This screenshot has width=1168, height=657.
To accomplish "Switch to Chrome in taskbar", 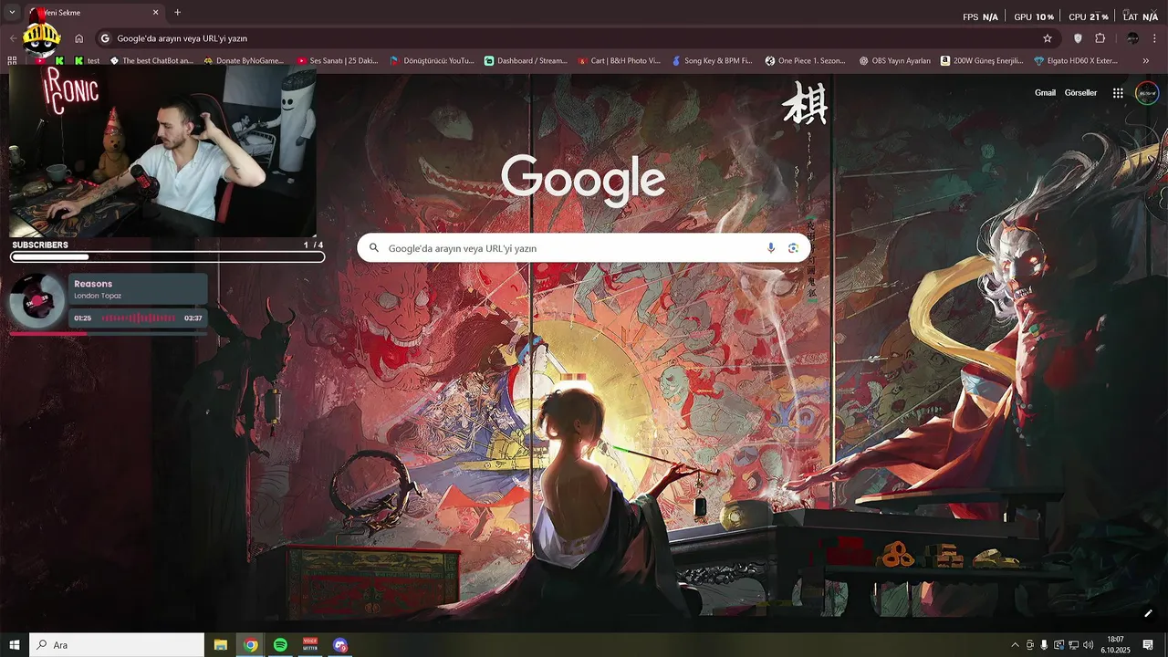I will [251, 645].
